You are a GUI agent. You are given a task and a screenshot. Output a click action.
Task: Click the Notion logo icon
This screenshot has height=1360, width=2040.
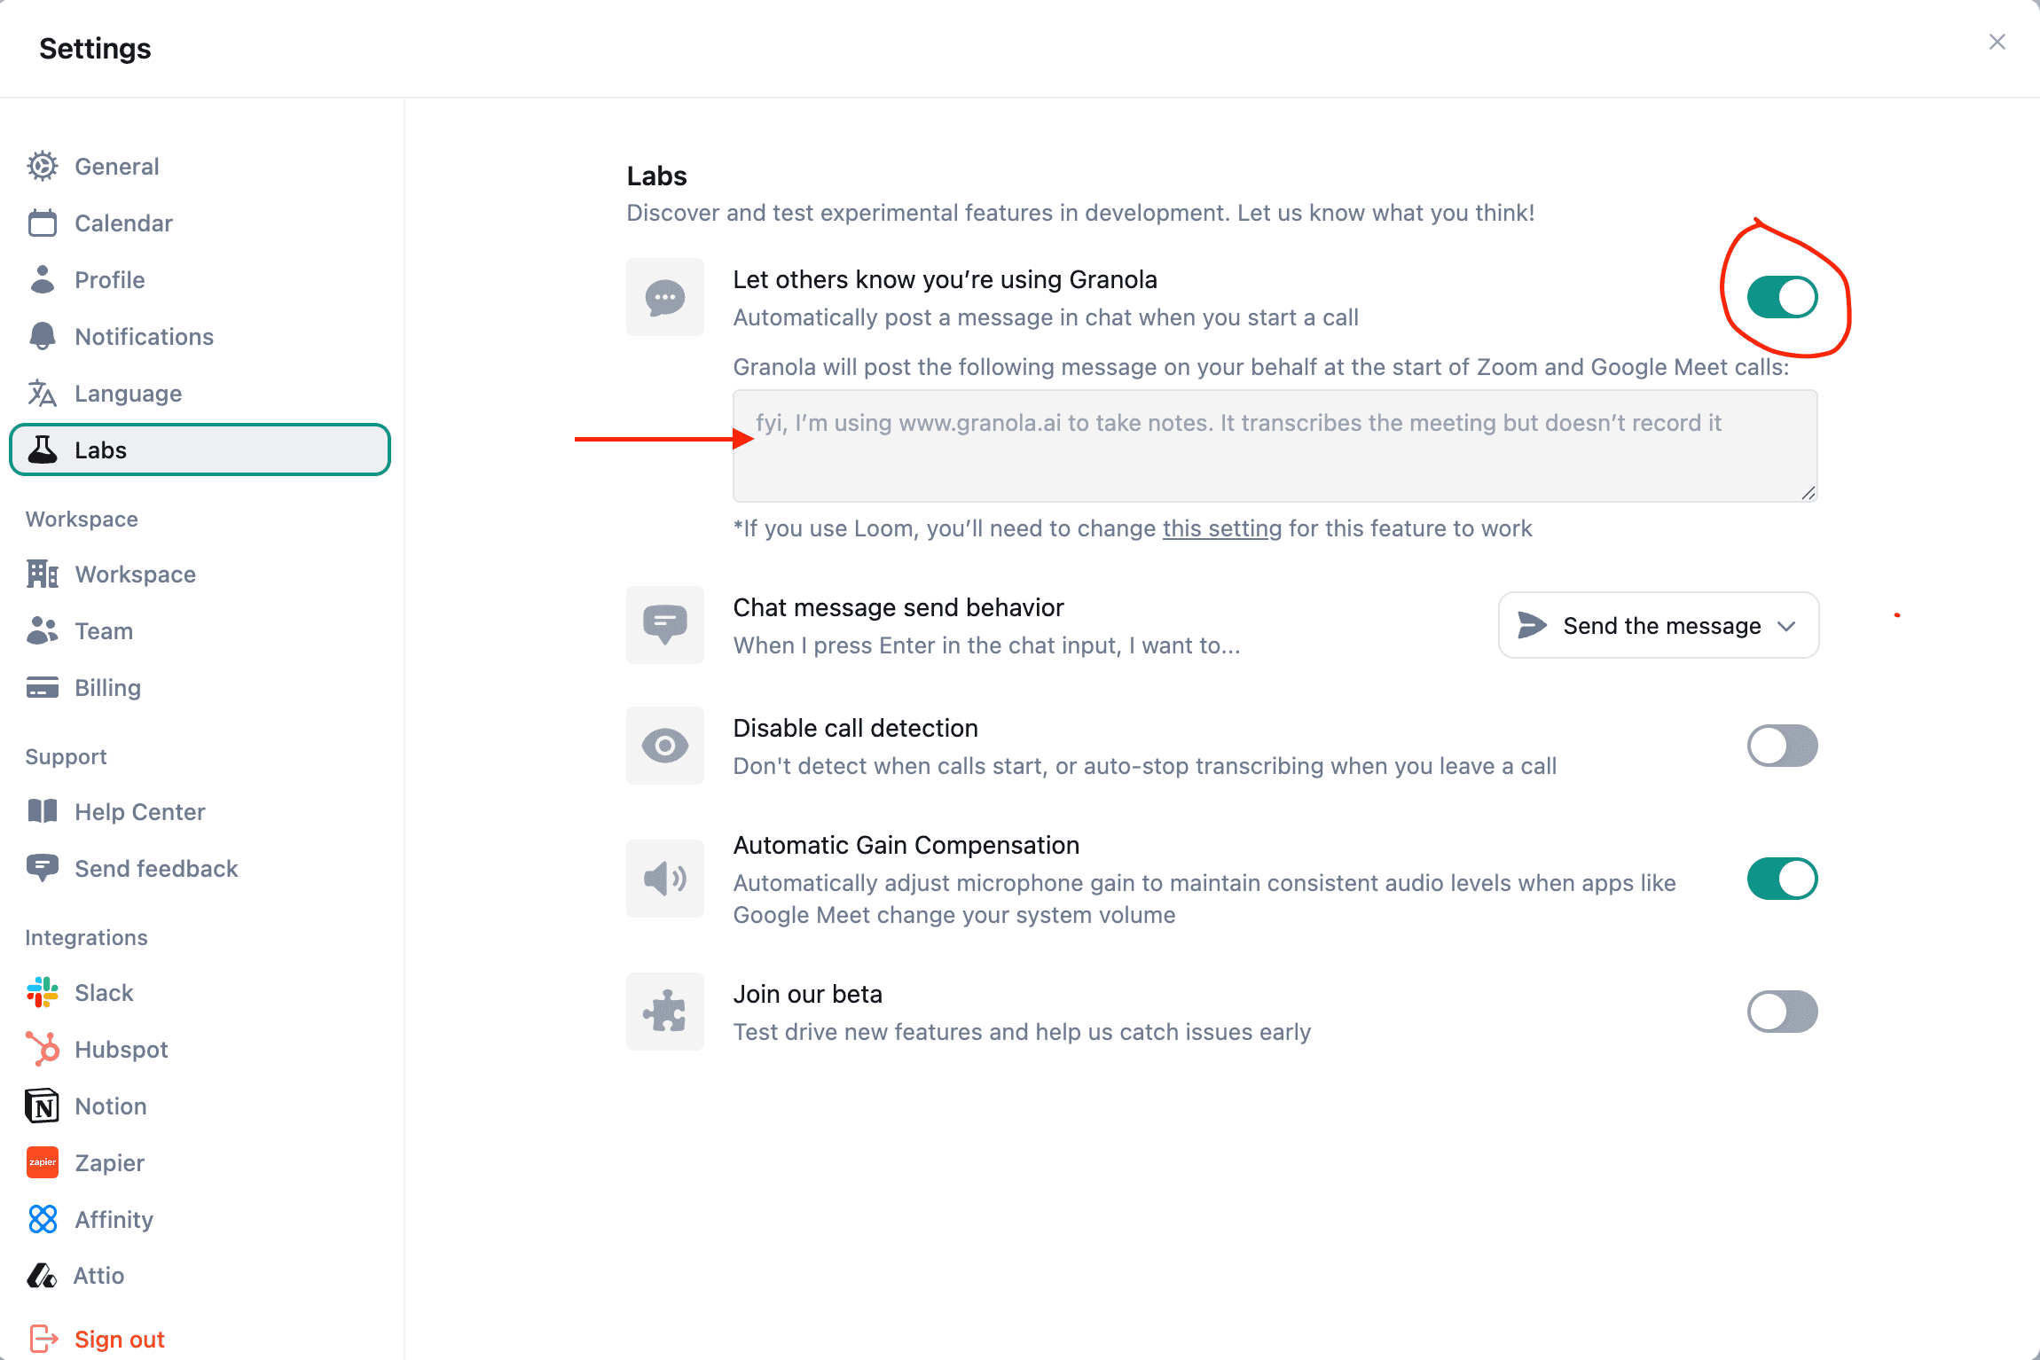coord(43,1106)
